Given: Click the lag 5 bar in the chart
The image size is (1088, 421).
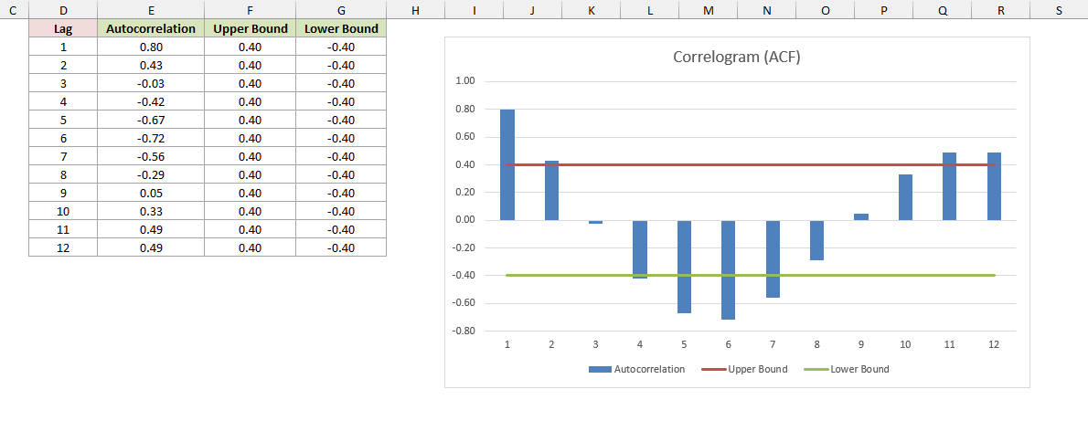Looking at the screenshot, I should (684, 267).
